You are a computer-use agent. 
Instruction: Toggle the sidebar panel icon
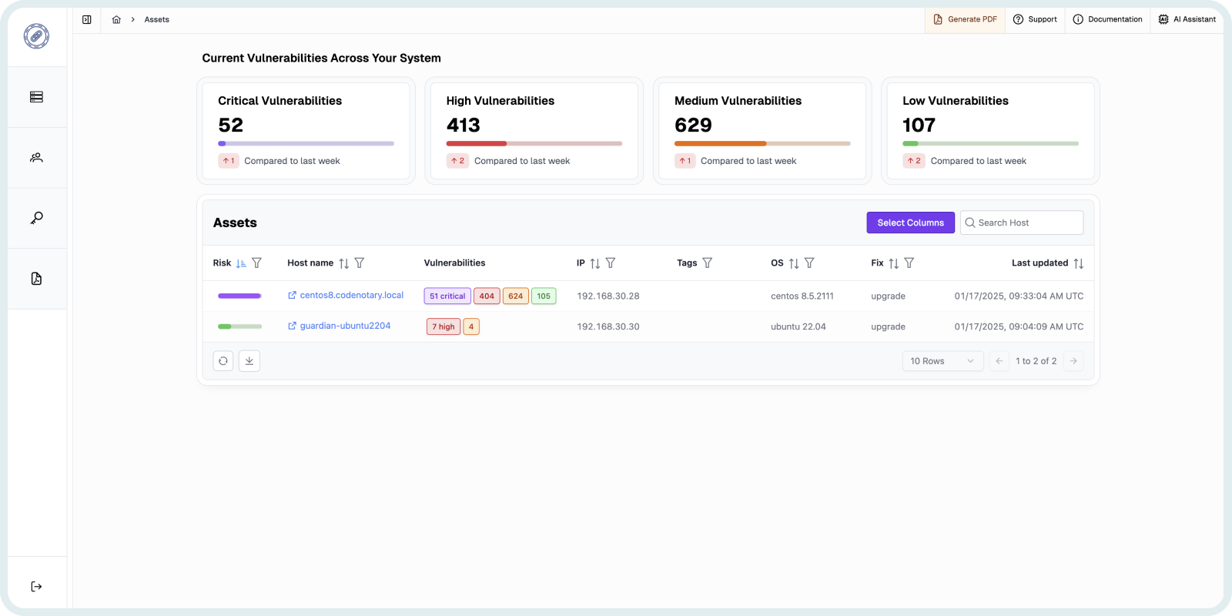tap(87, 19)
